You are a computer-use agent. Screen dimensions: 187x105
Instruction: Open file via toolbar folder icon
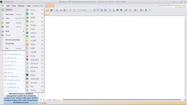click(x=48, y=10)
